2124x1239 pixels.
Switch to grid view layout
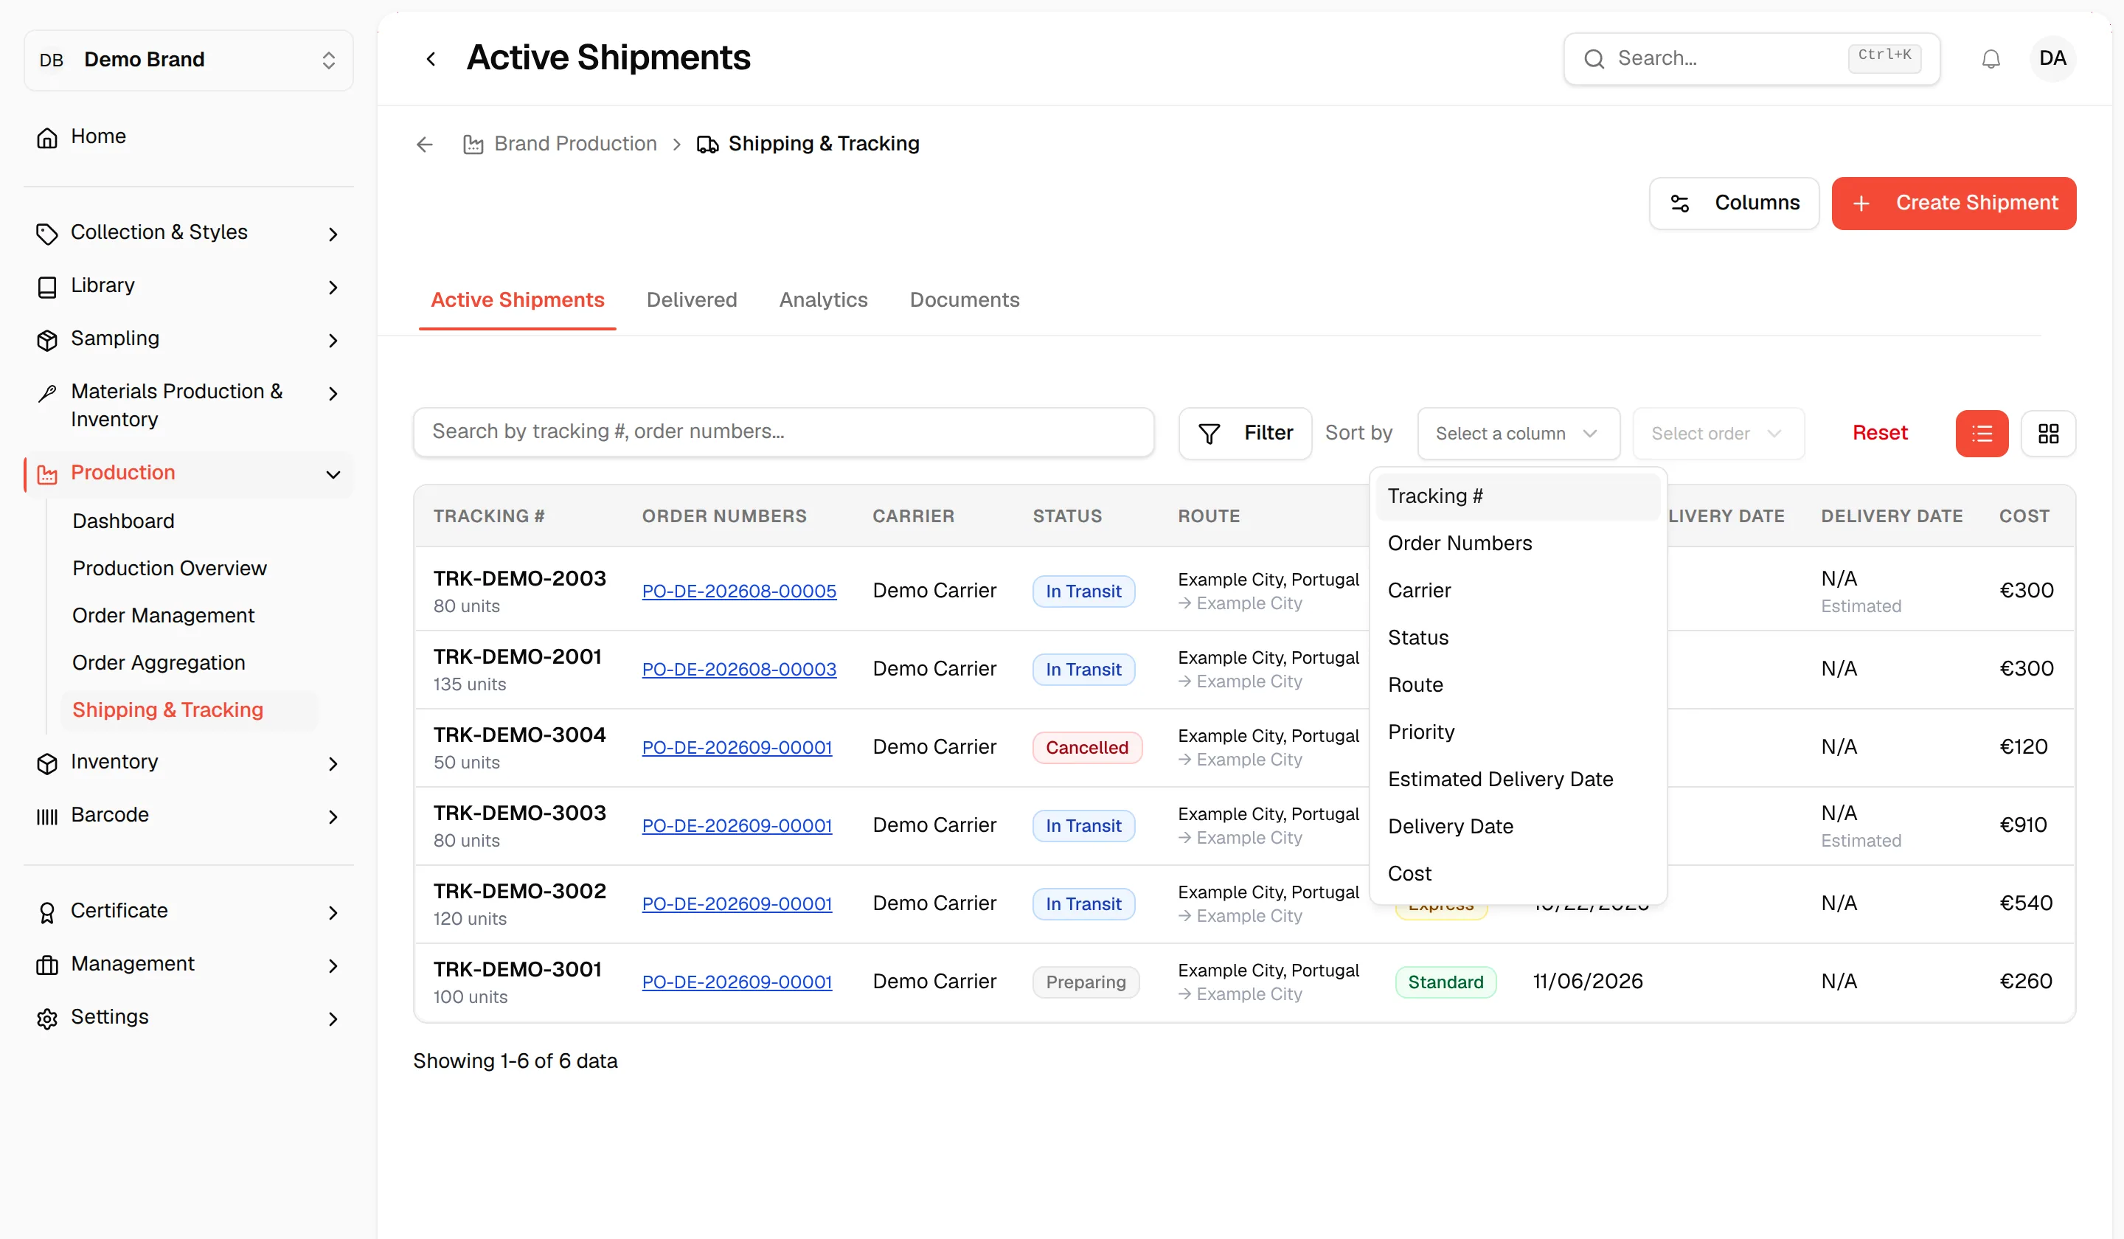(x=2048, y=433)
